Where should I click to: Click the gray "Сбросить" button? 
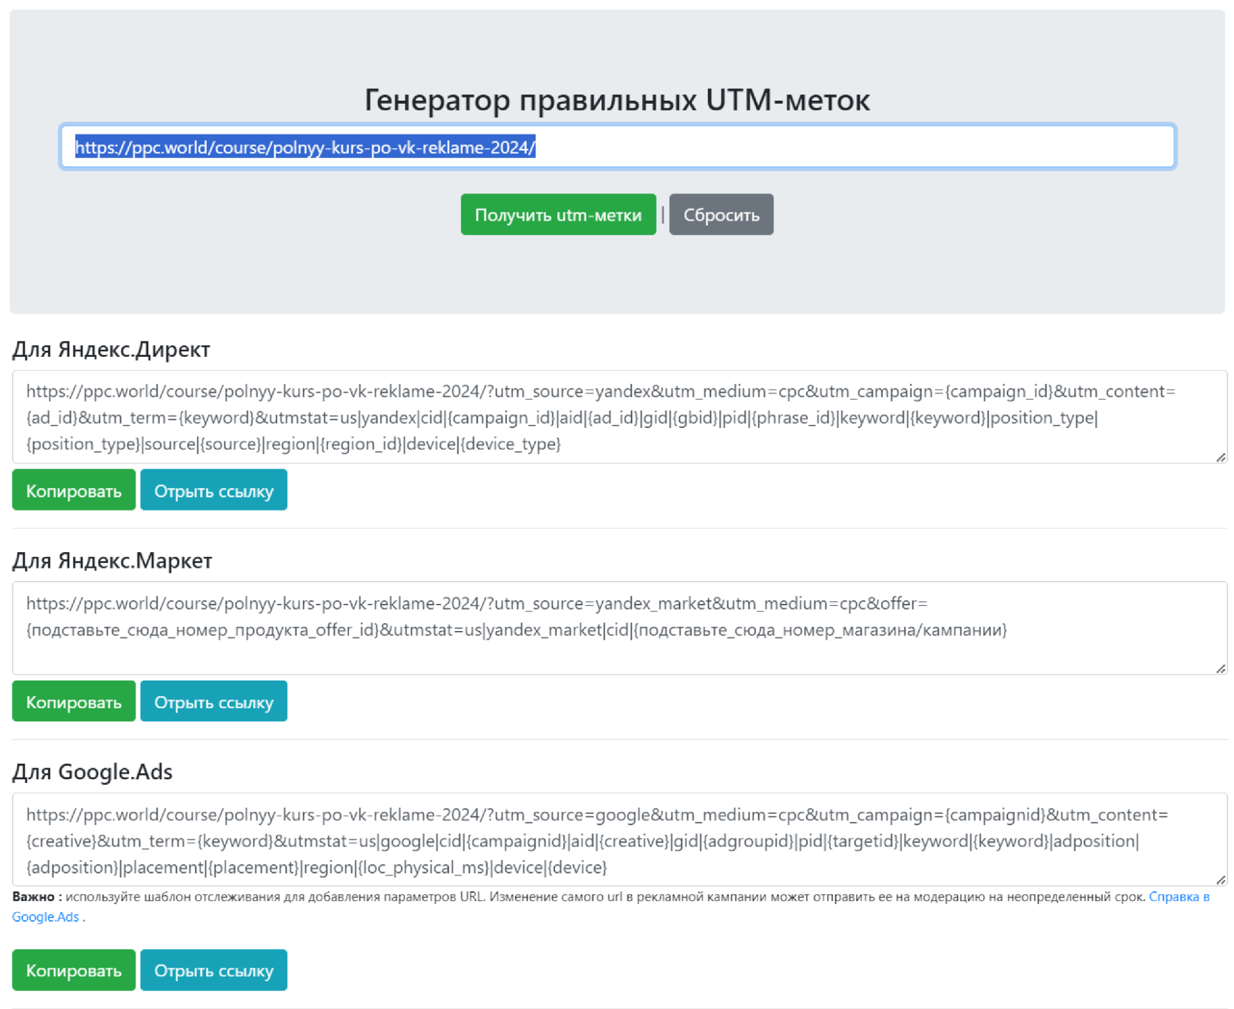coord(720,214)
